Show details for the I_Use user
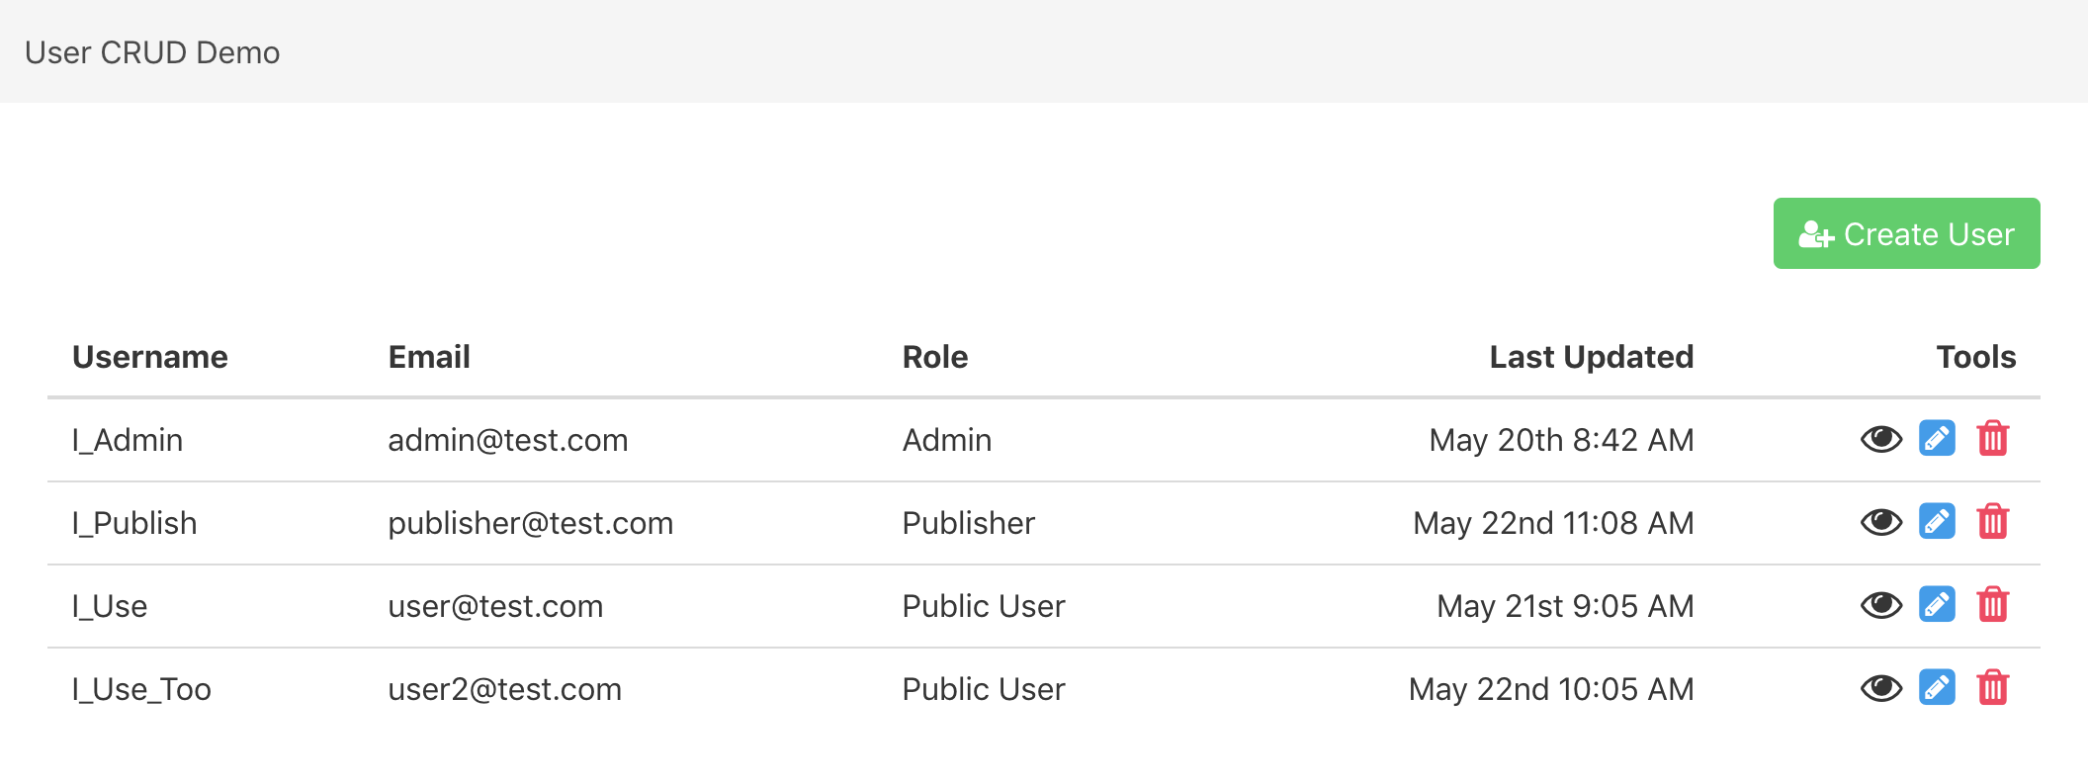Viewport: 2088px width, 783px height. pos(1880,605)
